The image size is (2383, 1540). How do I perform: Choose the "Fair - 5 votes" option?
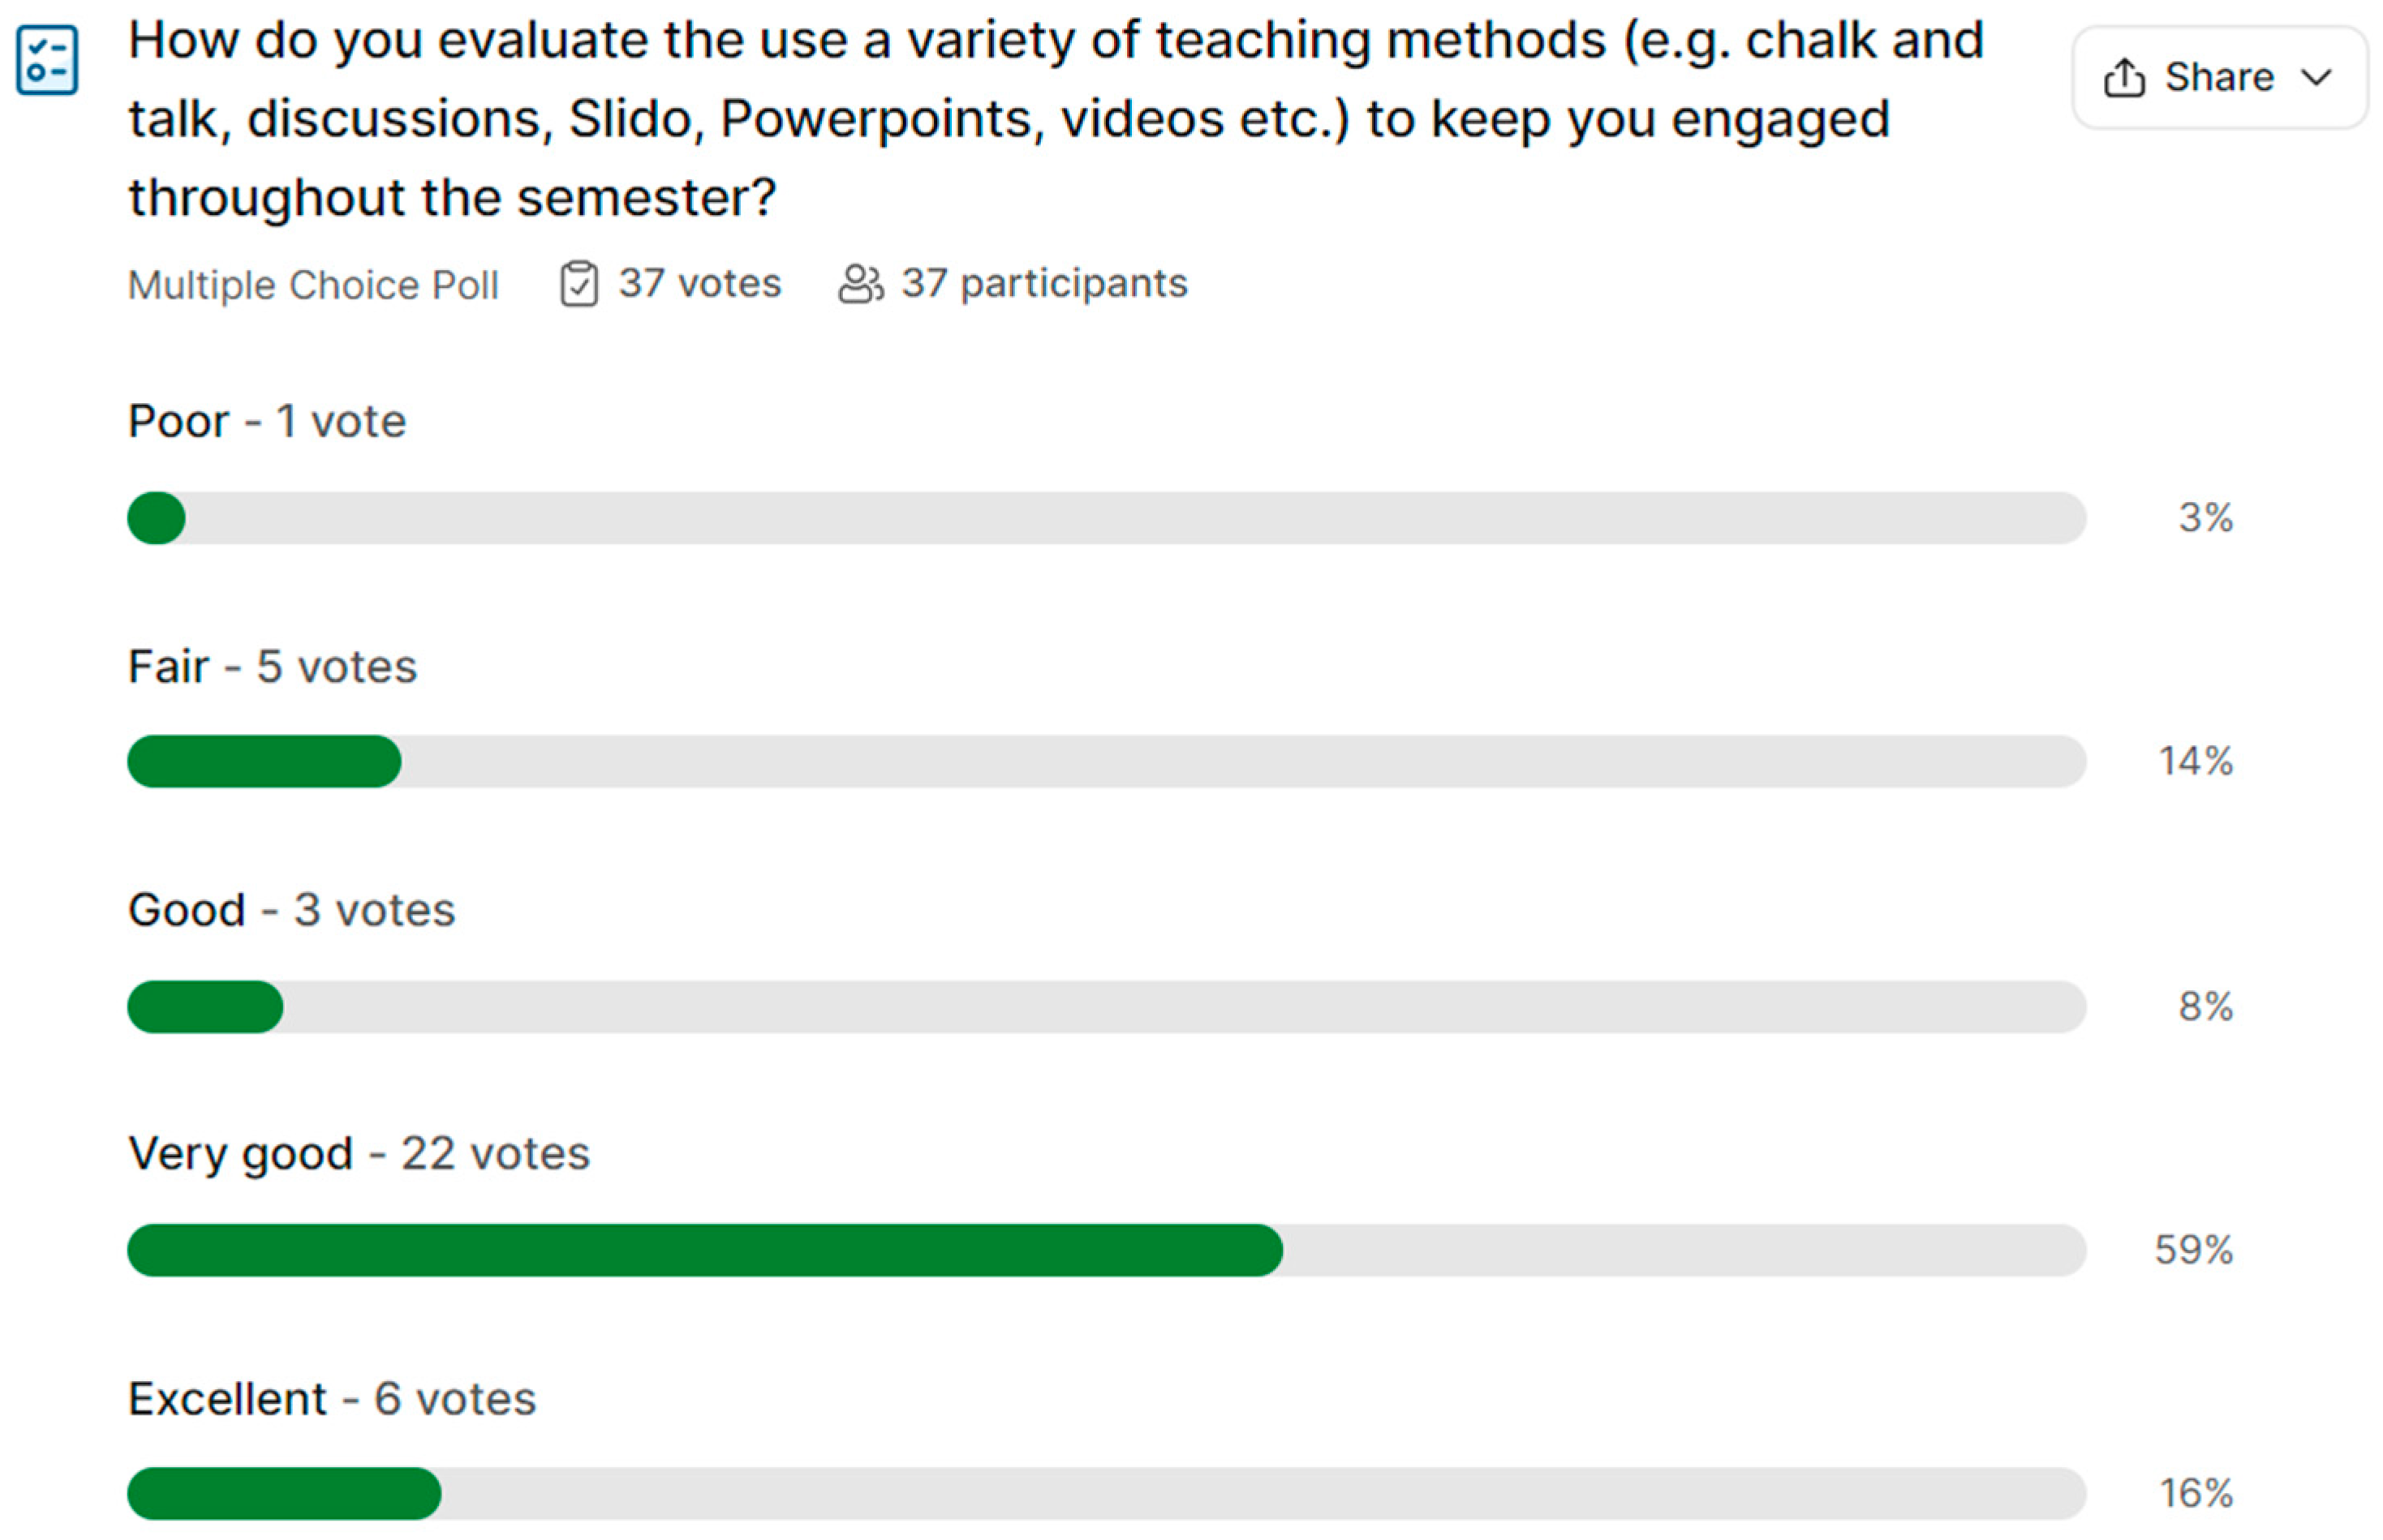[272, 666]
